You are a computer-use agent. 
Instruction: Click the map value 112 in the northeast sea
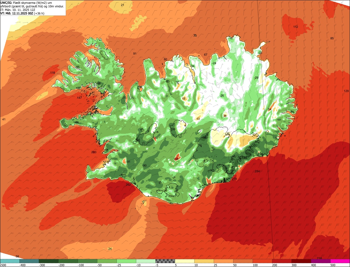pyautogui.click(x=296, y=27)
